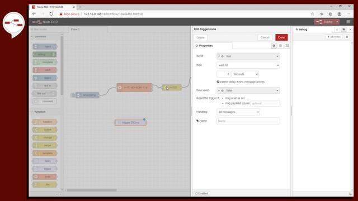
Task: Select the Node-RED browser tab
Action: (54, 7)
